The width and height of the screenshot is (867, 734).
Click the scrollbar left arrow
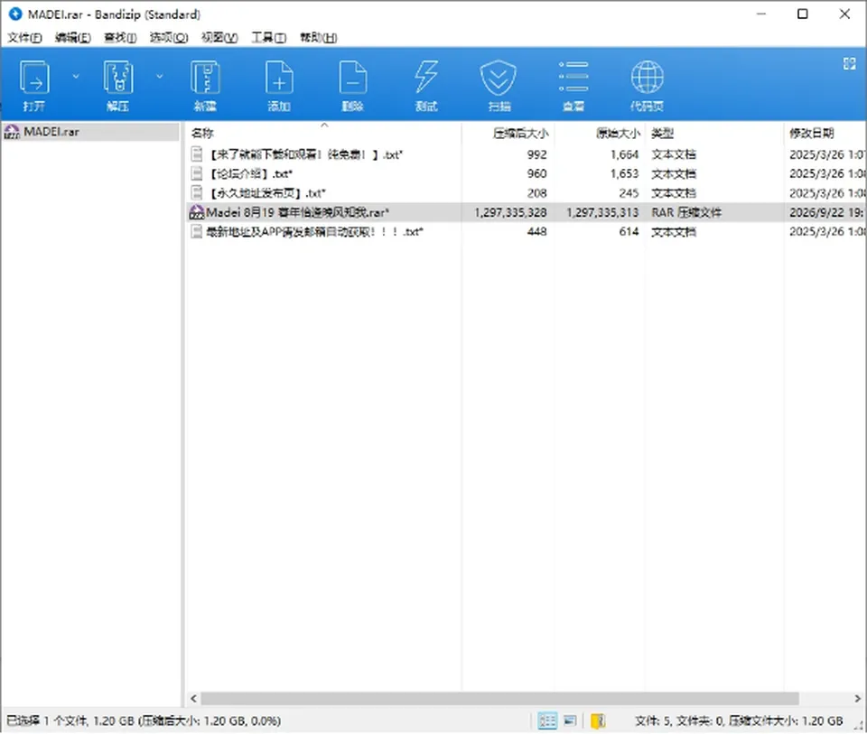click(x=193, y=699)
